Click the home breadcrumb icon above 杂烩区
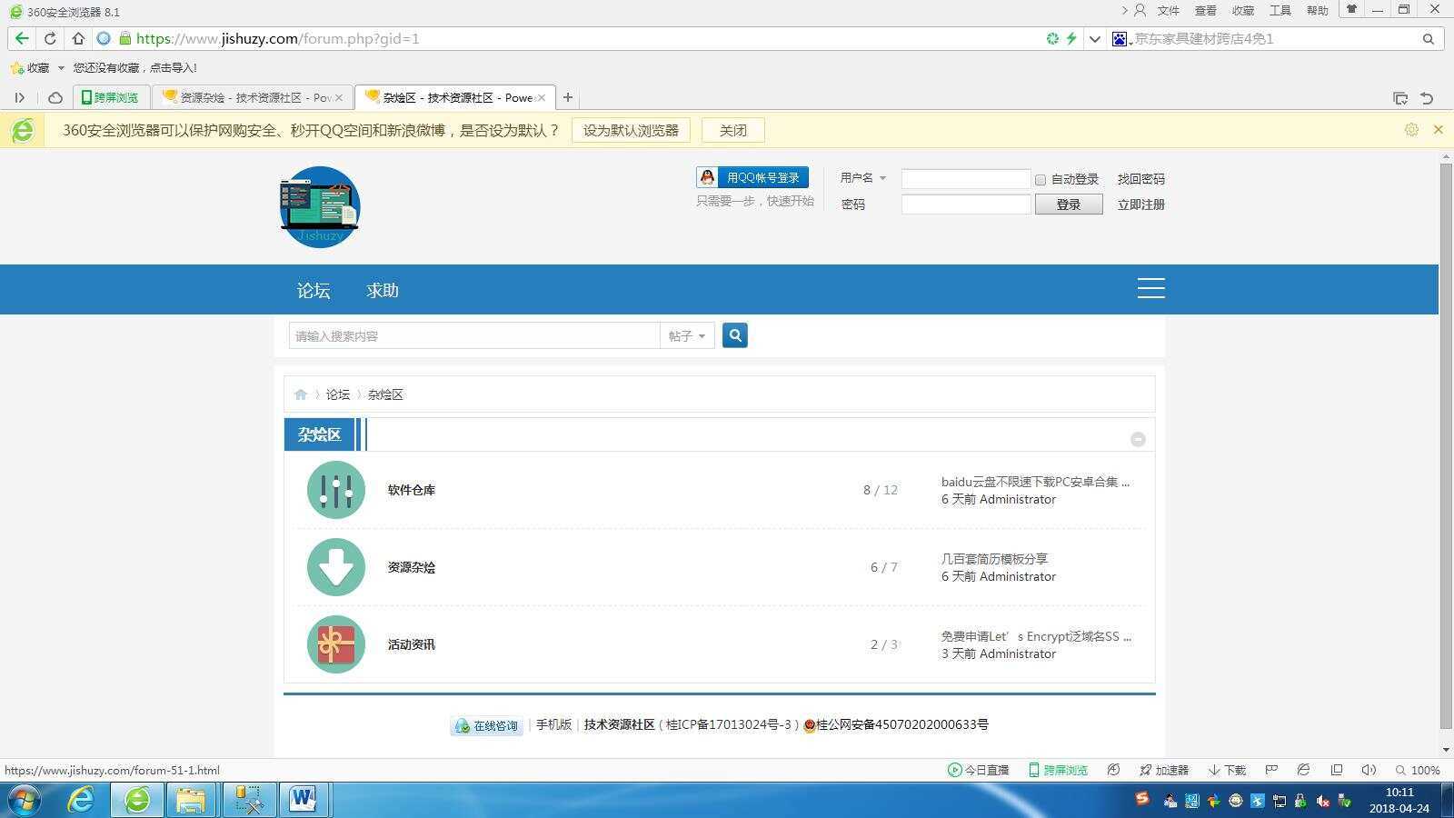1454x818 pixels. pyautogui.click(x=301, y=394)
